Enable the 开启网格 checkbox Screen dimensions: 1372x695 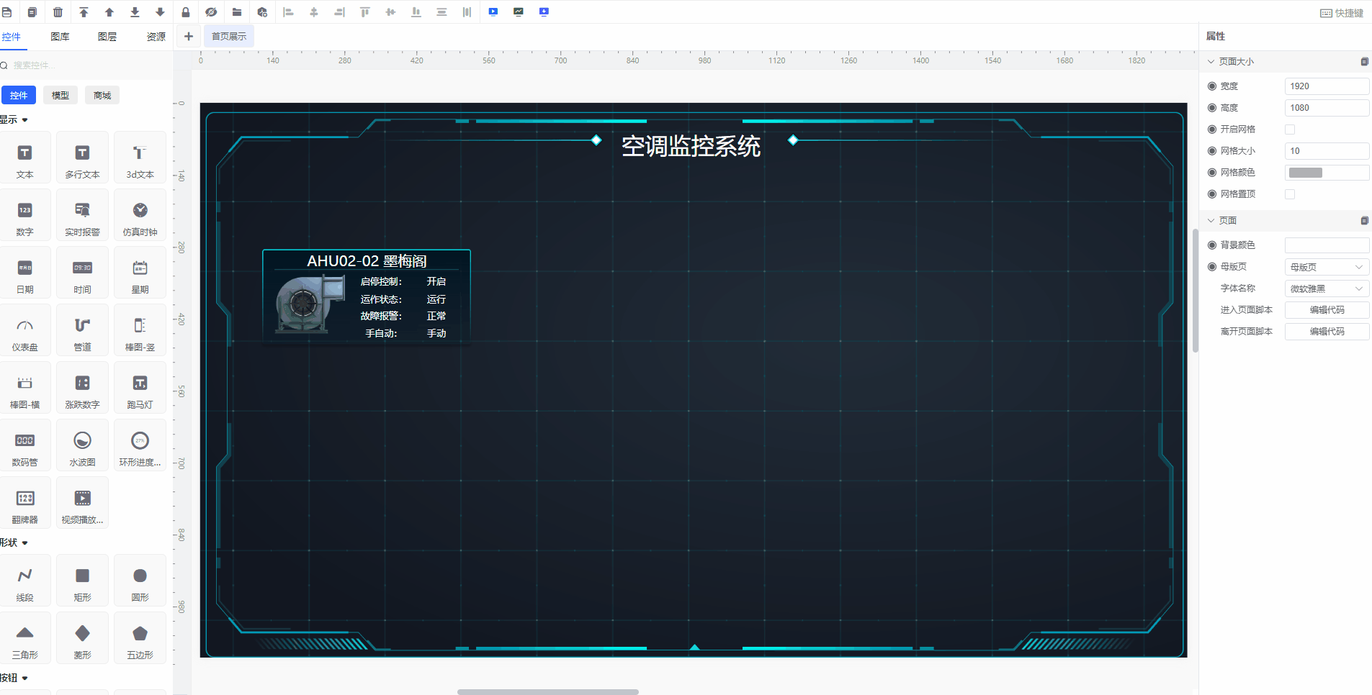(1290, 130)
